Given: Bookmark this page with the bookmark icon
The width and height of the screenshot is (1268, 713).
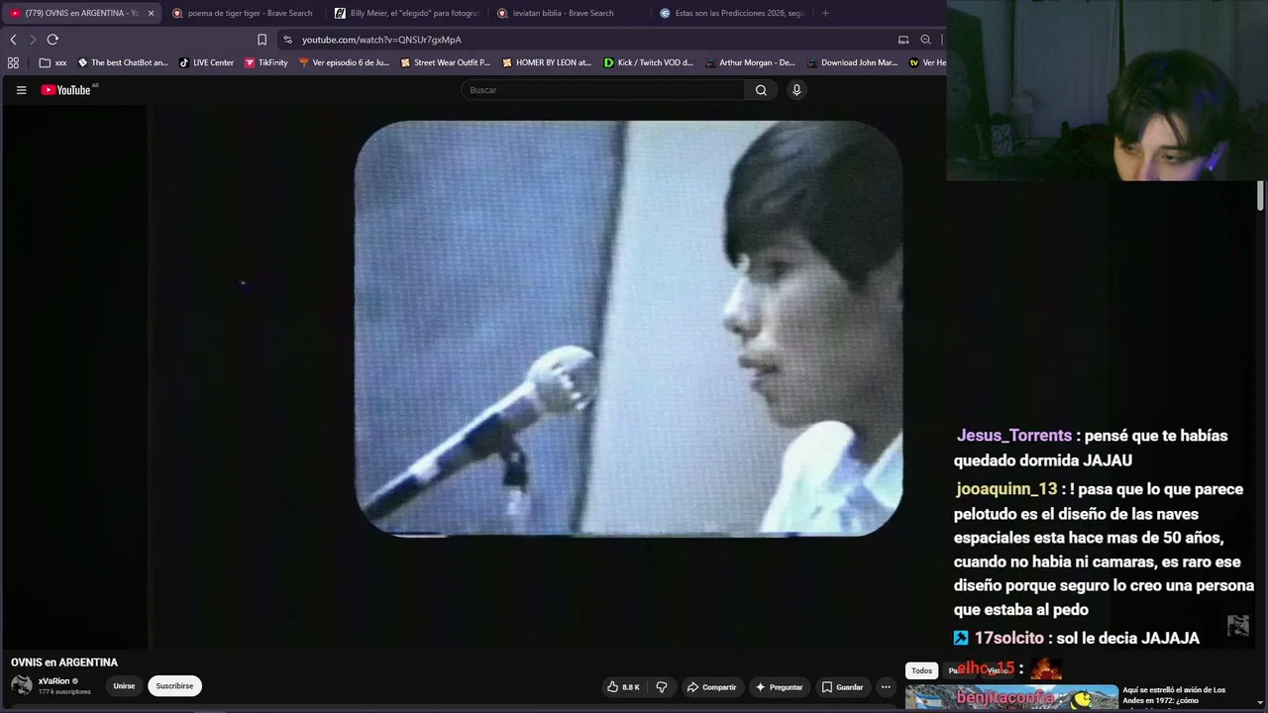Looking at the screenshot, I should click(x=262, y=40).
